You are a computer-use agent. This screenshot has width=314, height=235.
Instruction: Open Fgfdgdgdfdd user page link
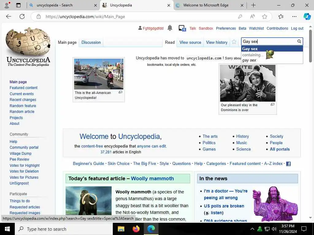(153, 28)
